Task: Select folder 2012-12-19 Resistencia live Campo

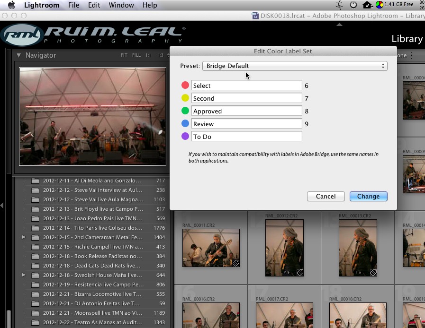Action: point(92,285)
